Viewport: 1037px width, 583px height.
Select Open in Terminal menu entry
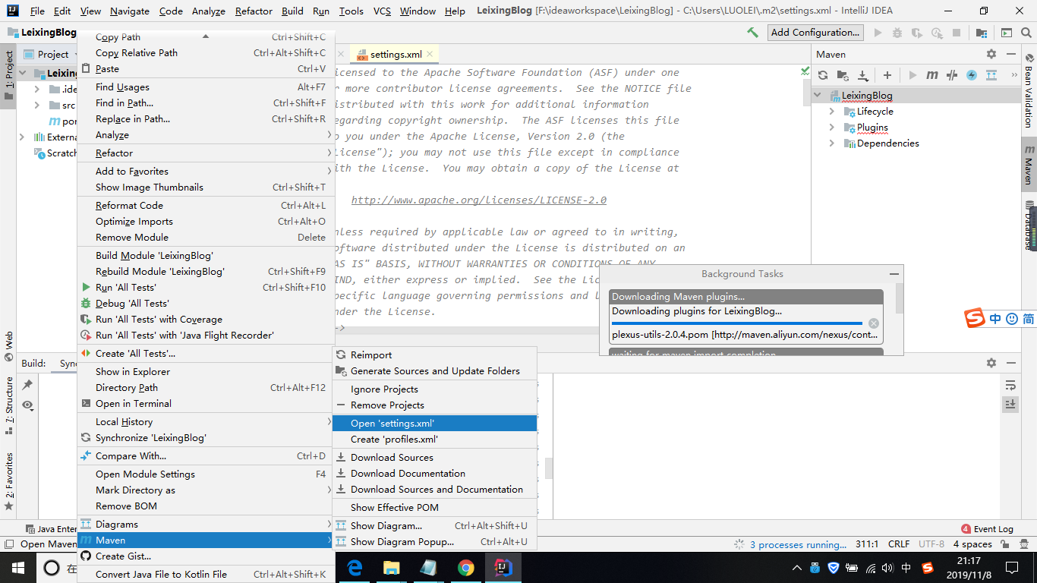coord(205,404)
